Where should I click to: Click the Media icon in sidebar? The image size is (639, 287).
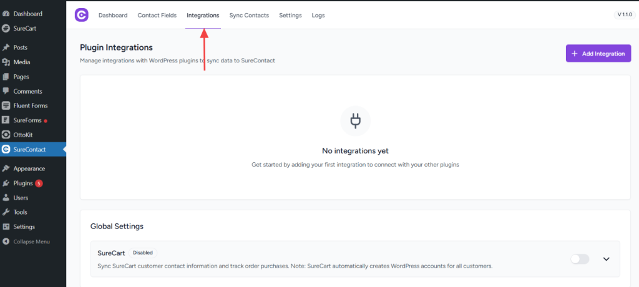click(x=6, y=62)
